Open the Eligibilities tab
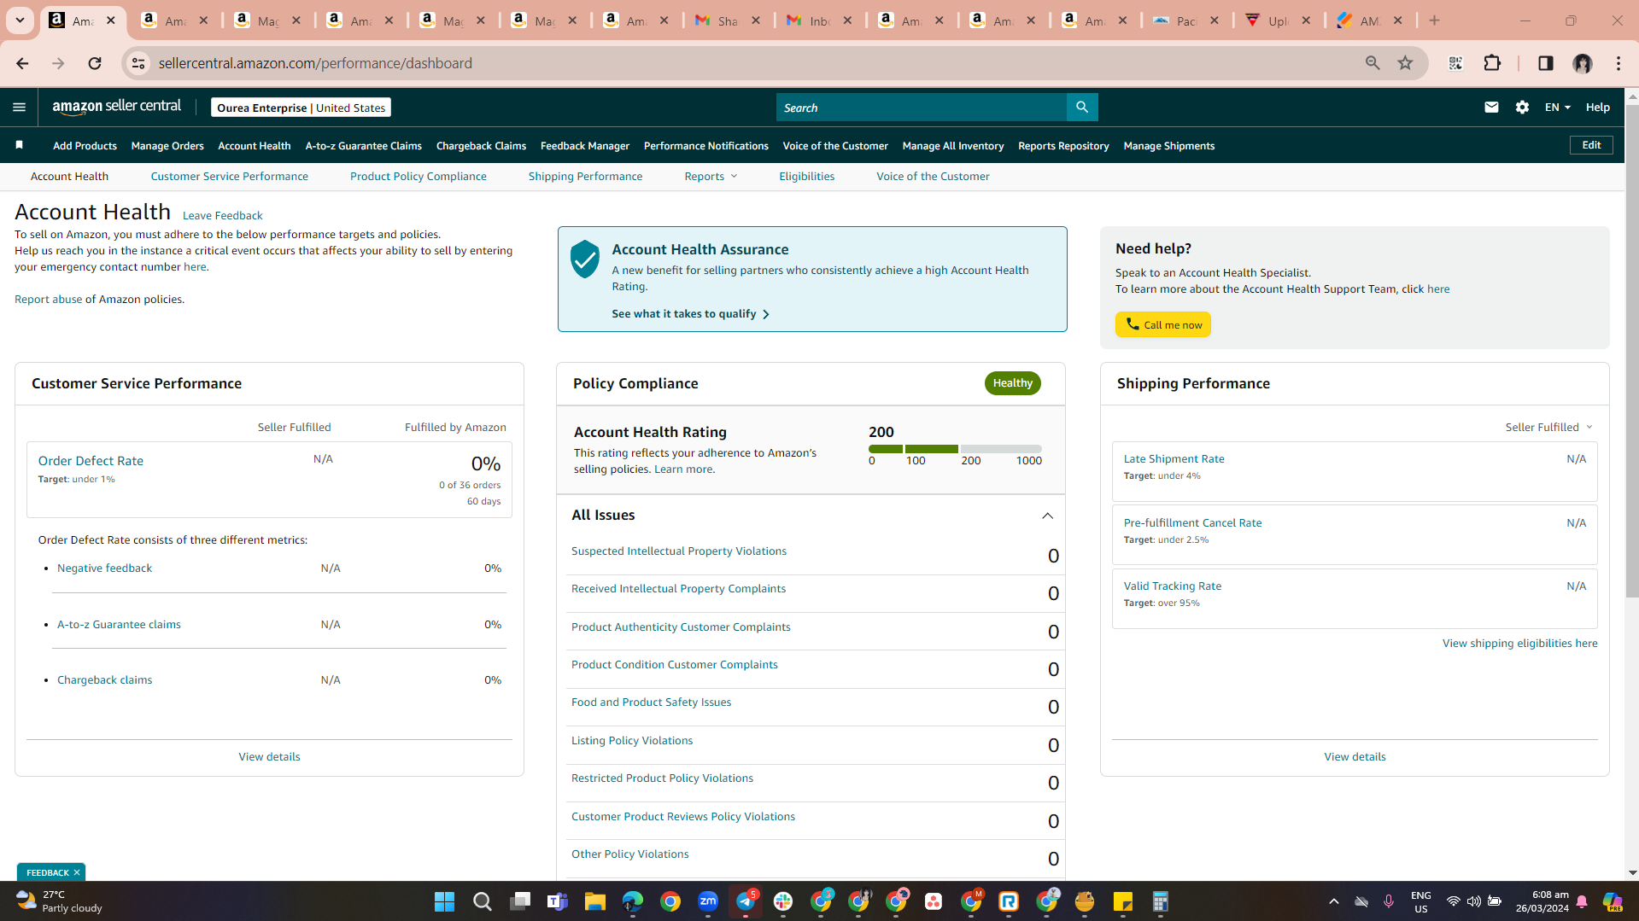Viewport: 1639px width, 921px height. [x=806, y=177]
